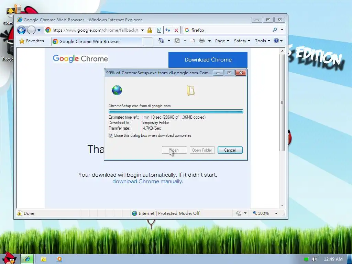Screen dimensions: 352x264
Task: Click the privacy report status bar icon
Action: click(239, 213)
